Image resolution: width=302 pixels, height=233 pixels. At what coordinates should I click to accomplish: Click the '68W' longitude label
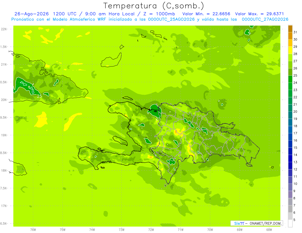click(269, 230)
